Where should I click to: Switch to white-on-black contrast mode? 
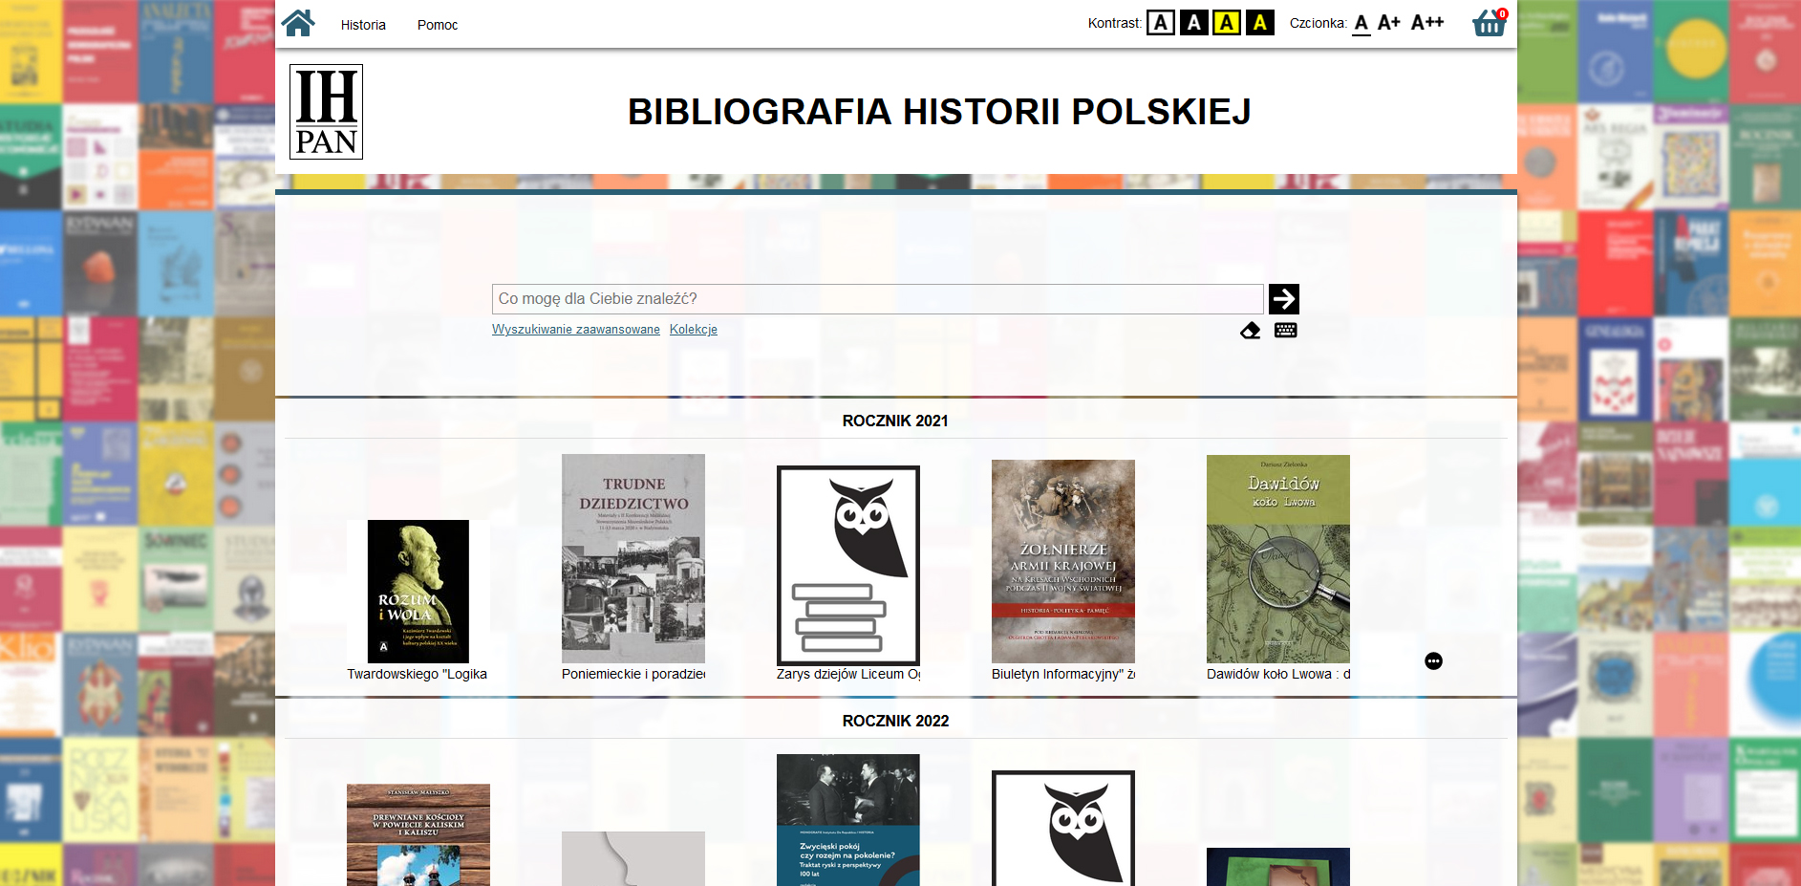click(1192, 23)
